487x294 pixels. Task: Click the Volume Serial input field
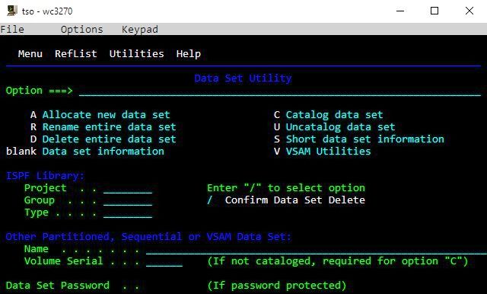(x=164, y=261)
